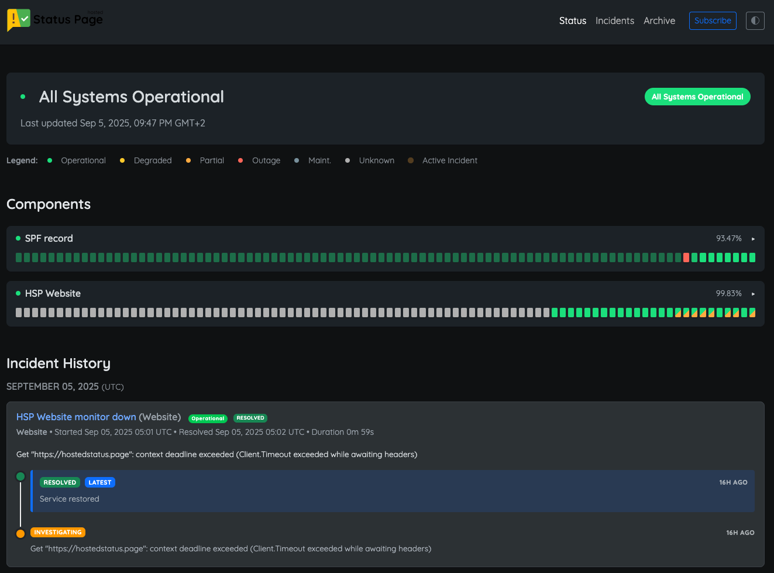Image resolution: width=774 pixels, height=573 pixels.
Task: Click the All Systems Operational badge
Action: [697, 97]
